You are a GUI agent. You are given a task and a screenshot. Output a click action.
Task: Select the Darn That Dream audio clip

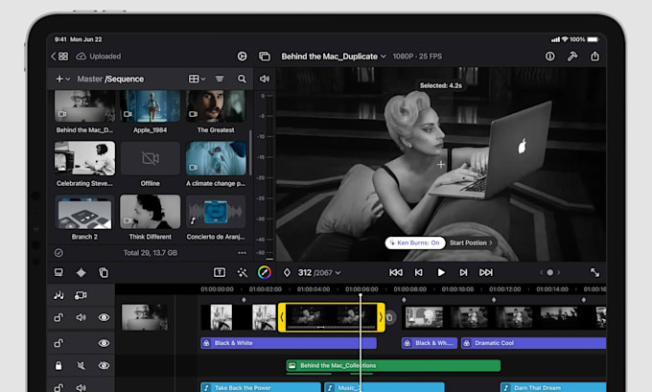click(553, 387)
